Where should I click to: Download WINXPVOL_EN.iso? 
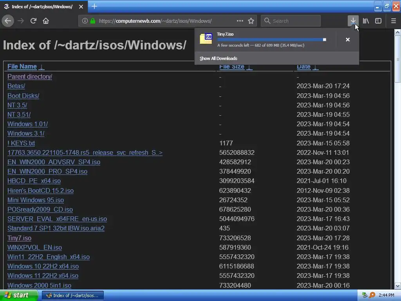(34, 248)
